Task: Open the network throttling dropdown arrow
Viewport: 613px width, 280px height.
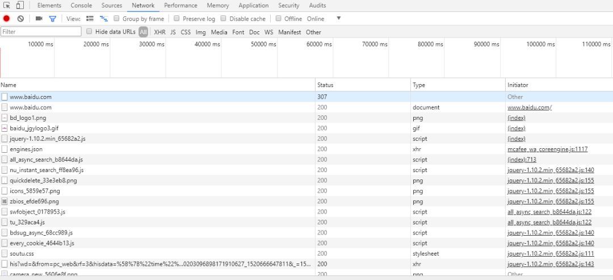Action: coord(338,18)
